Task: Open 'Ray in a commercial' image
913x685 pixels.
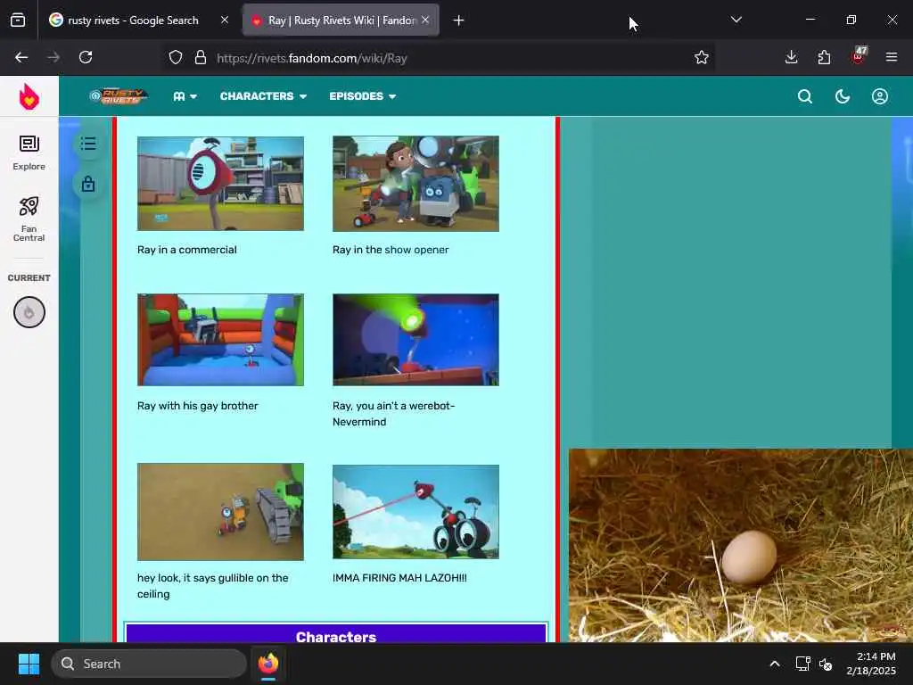Action: pos(221,184)
